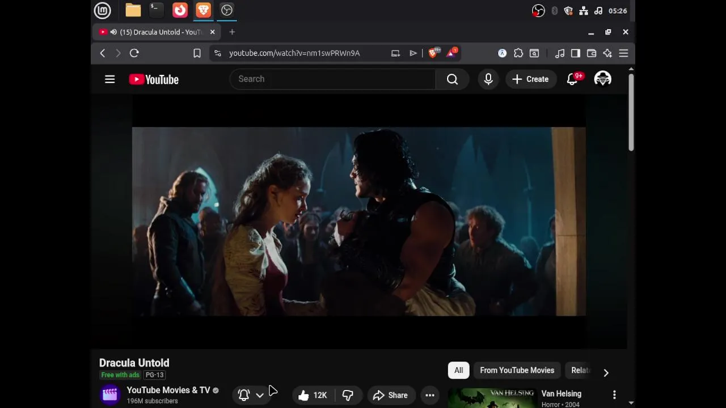Image resolution: width=726 pixels, height=408 pixels.
Task: Mute the tab via speaker icon
Action: click(x=113, y=32)
